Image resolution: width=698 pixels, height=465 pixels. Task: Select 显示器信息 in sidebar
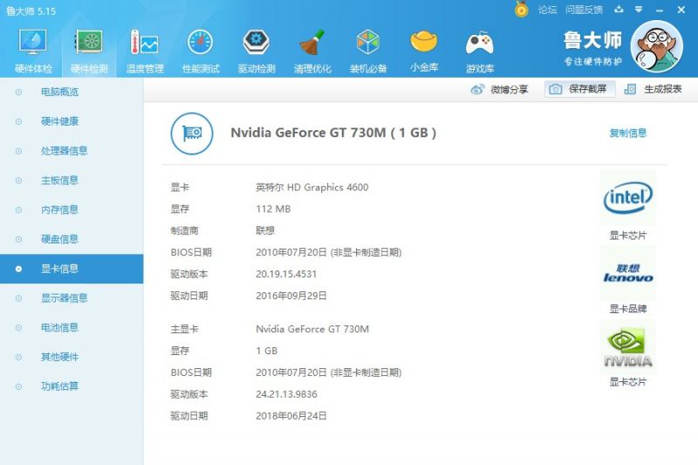[72, 298]
